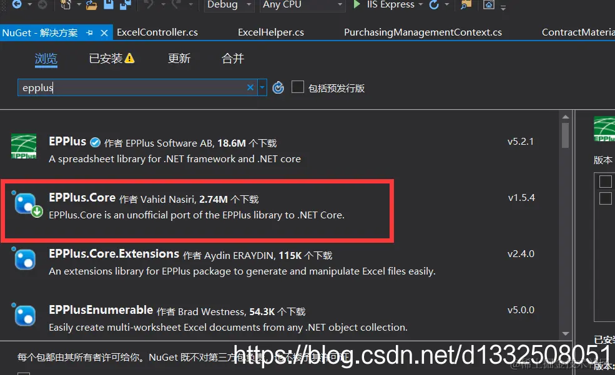
Task: Switch to 更新 updates tab
Action: coord(179,59)
